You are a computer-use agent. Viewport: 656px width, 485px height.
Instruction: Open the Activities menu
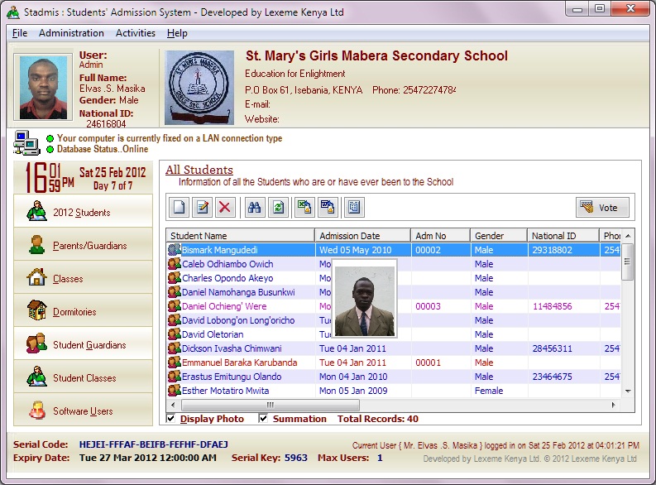[136, 33]
